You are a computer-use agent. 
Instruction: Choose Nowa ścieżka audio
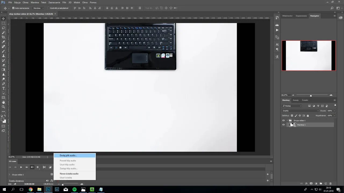click(74, 174)
